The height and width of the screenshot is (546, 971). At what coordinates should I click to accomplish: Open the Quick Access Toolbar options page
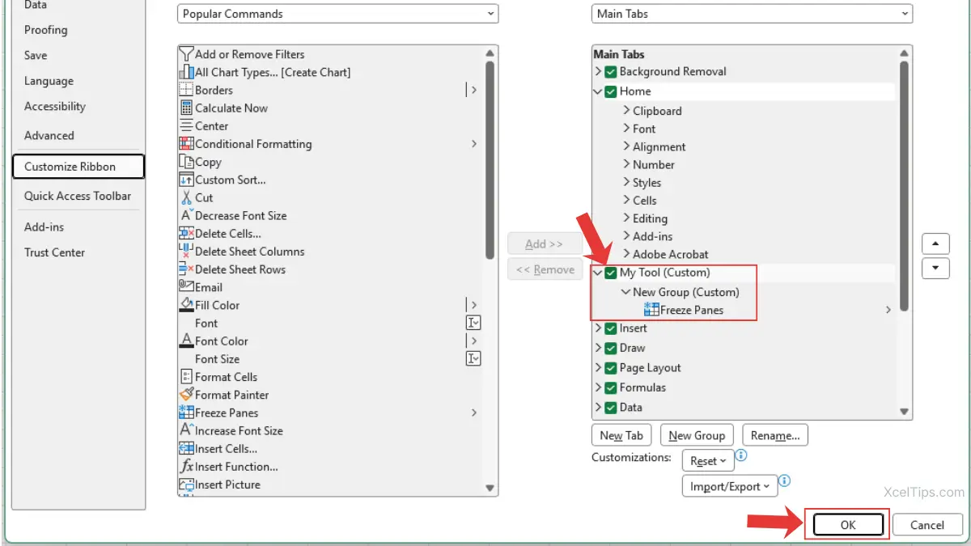pos(78,196)
